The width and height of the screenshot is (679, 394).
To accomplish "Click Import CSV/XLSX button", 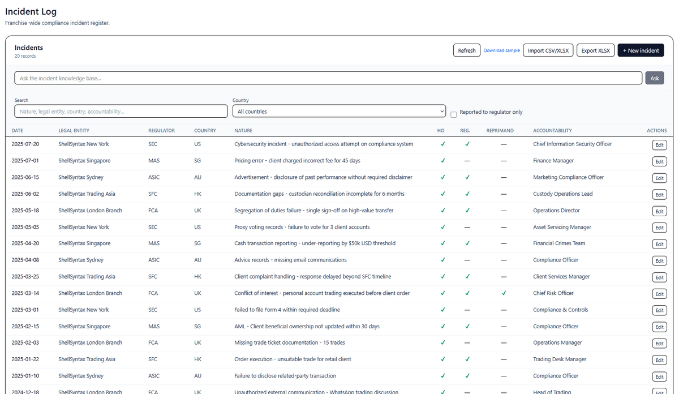I will [x=548, y=50].
